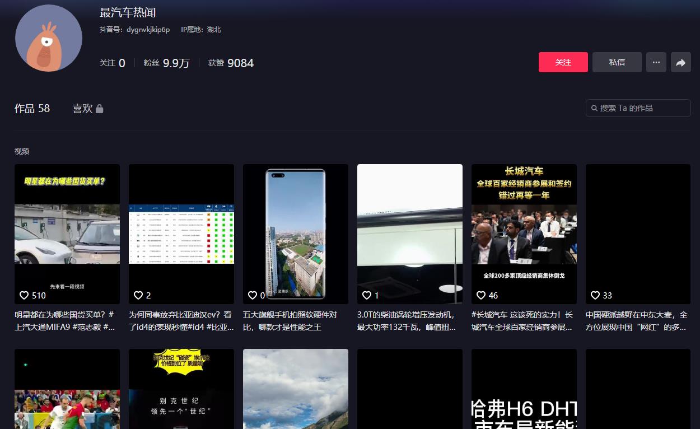
Task: Click the magnifier icon in the works search box
Action: pos(594,108)
